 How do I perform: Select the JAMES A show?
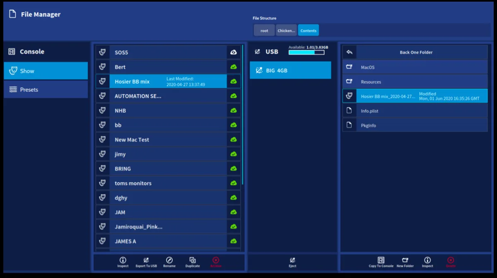point(168,241)
